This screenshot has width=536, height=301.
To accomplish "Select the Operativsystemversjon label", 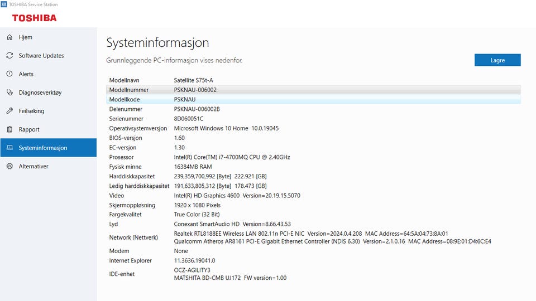I will (x=138, y=128).
